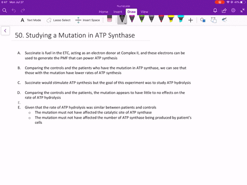The height and width of the screenshot is (185, 247).
Task: Switch to the Insert tab
Action: (x=118, y=12)
